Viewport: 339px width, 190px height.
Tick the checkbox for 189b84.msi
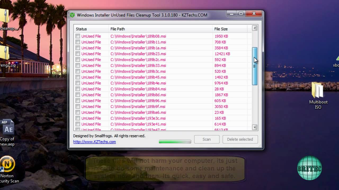78,89
